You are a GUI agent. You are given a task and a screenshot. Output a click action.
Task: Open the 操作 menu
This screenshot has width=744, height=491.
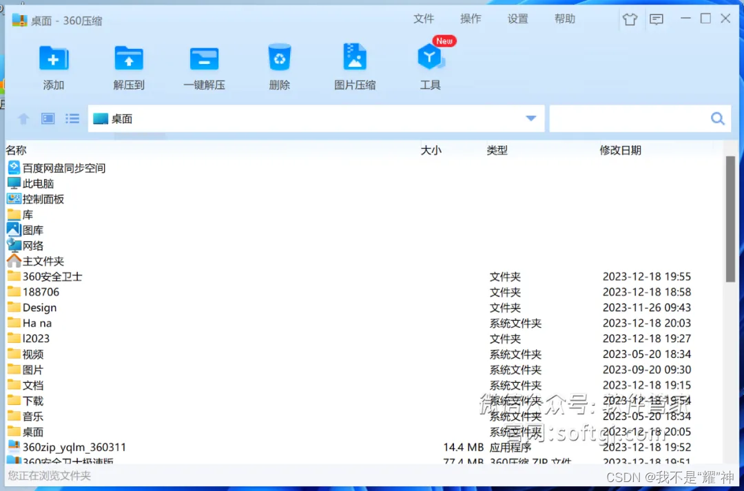pos(471,19)
